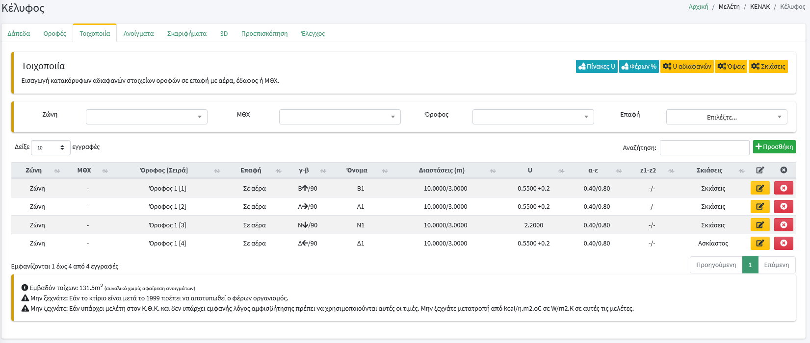
Task: Sort table by Ζώνη column
Action: coord(33,171)
